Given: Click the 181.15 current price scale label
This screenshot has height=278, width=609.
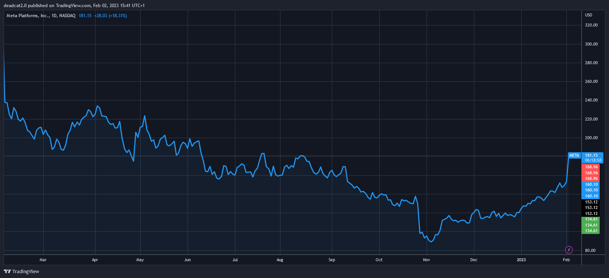Looking at the screenshot, I should [x=591, y=155].
